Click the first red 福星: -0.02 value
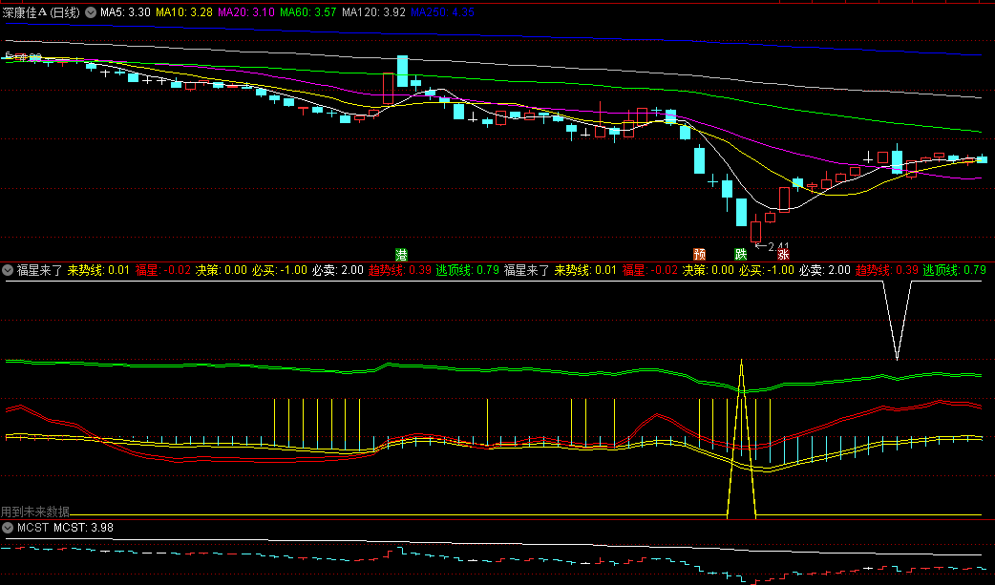995x585 pixels. tap(163, 270)
